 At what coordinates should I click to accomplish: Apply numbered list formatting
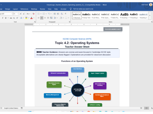pyautogui.click(x=44, y=14)
